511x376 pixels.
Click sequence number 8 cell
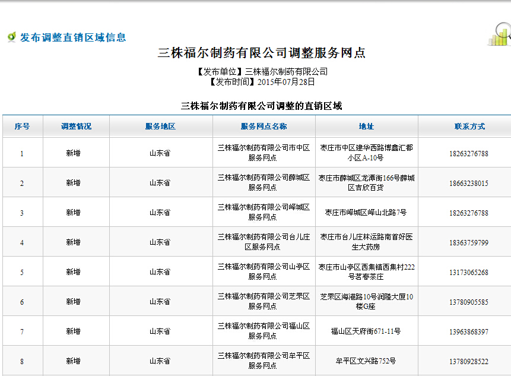point(22,361)
